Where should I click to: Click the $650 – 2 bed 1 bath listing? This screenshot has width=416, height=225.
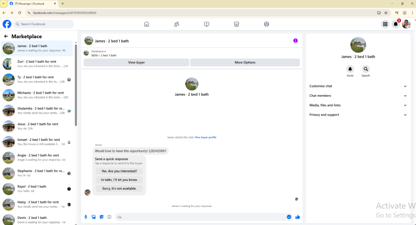[104, 55]
